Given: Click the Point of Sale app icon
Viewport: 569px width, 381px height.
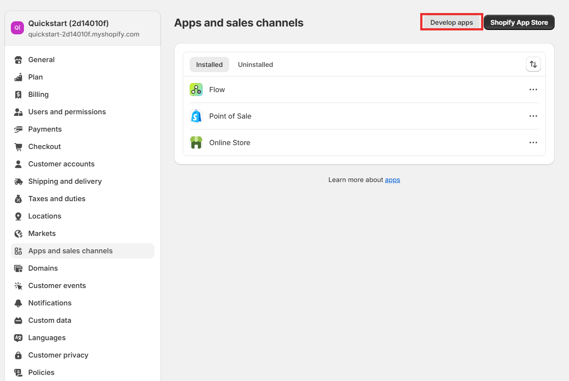Looking at the screenshot, I should (196, 116).
